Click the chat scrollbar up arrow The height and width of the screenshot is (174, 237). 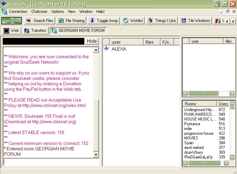tap(96, 50)
